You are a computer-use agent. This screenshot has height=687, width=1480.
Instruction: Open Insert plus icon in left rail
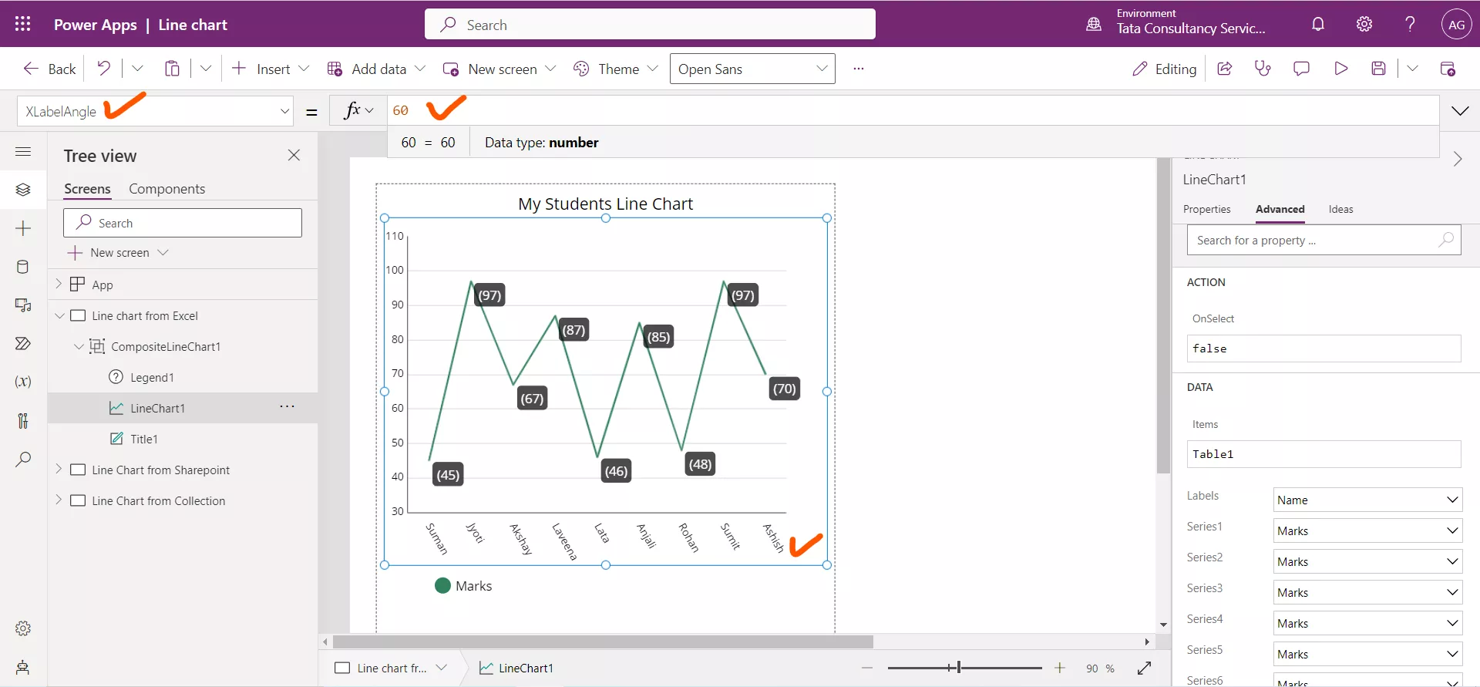23,228
